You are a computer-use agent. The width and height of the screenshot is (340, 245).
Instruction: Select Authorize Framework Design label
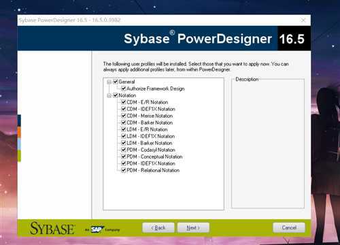[x=156, y=88]
